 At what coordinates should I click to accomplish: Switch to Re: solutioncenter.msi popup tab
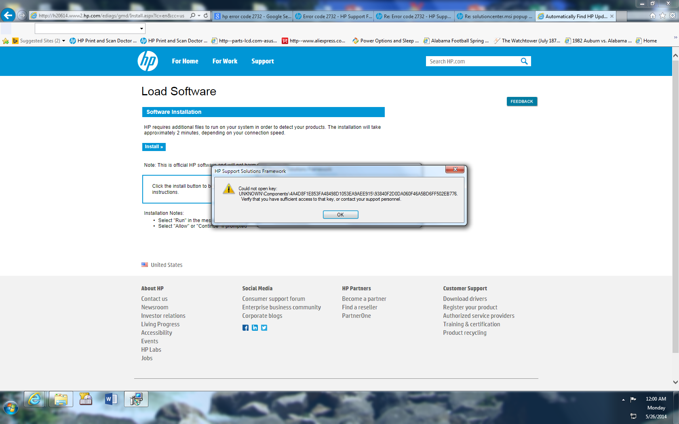pos(495,17)
